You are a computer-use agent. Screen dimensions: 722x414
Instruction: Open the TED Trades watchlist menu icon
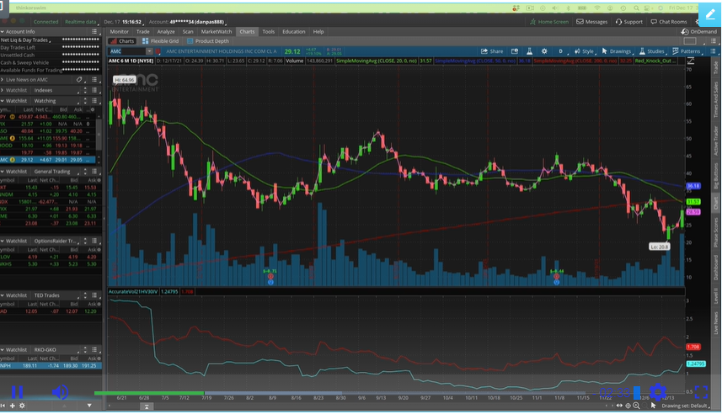tap(94, 295)
